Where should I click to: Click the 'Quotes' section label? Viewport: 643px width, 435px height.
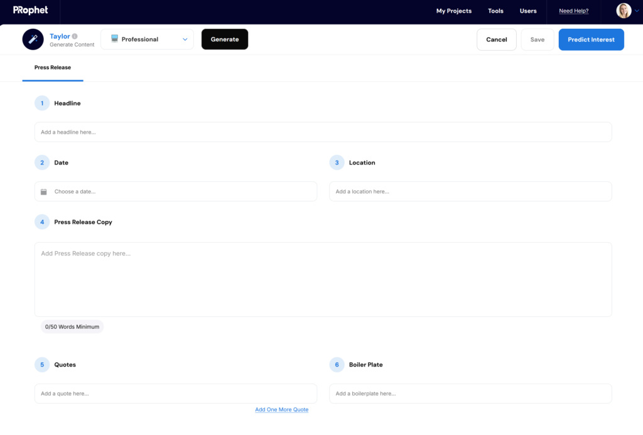click(x=65, y=365)
